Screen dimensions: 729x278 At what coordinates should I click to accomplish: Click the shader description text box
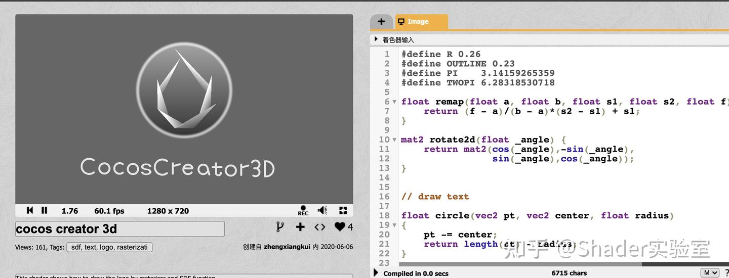[184, 276]
